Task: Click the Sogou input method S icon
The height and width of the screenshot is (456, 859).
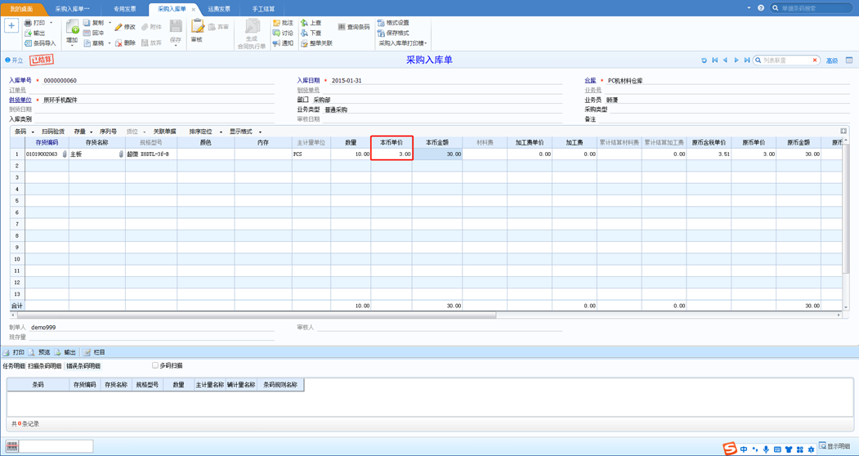Action: (729, 449)
